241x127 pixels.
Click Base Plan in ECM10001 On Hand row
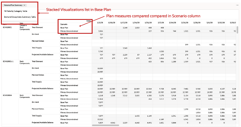64,34
